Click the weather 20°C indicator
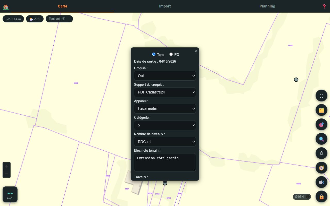Viewport: 330px width, 206px height. click(35, 19)
